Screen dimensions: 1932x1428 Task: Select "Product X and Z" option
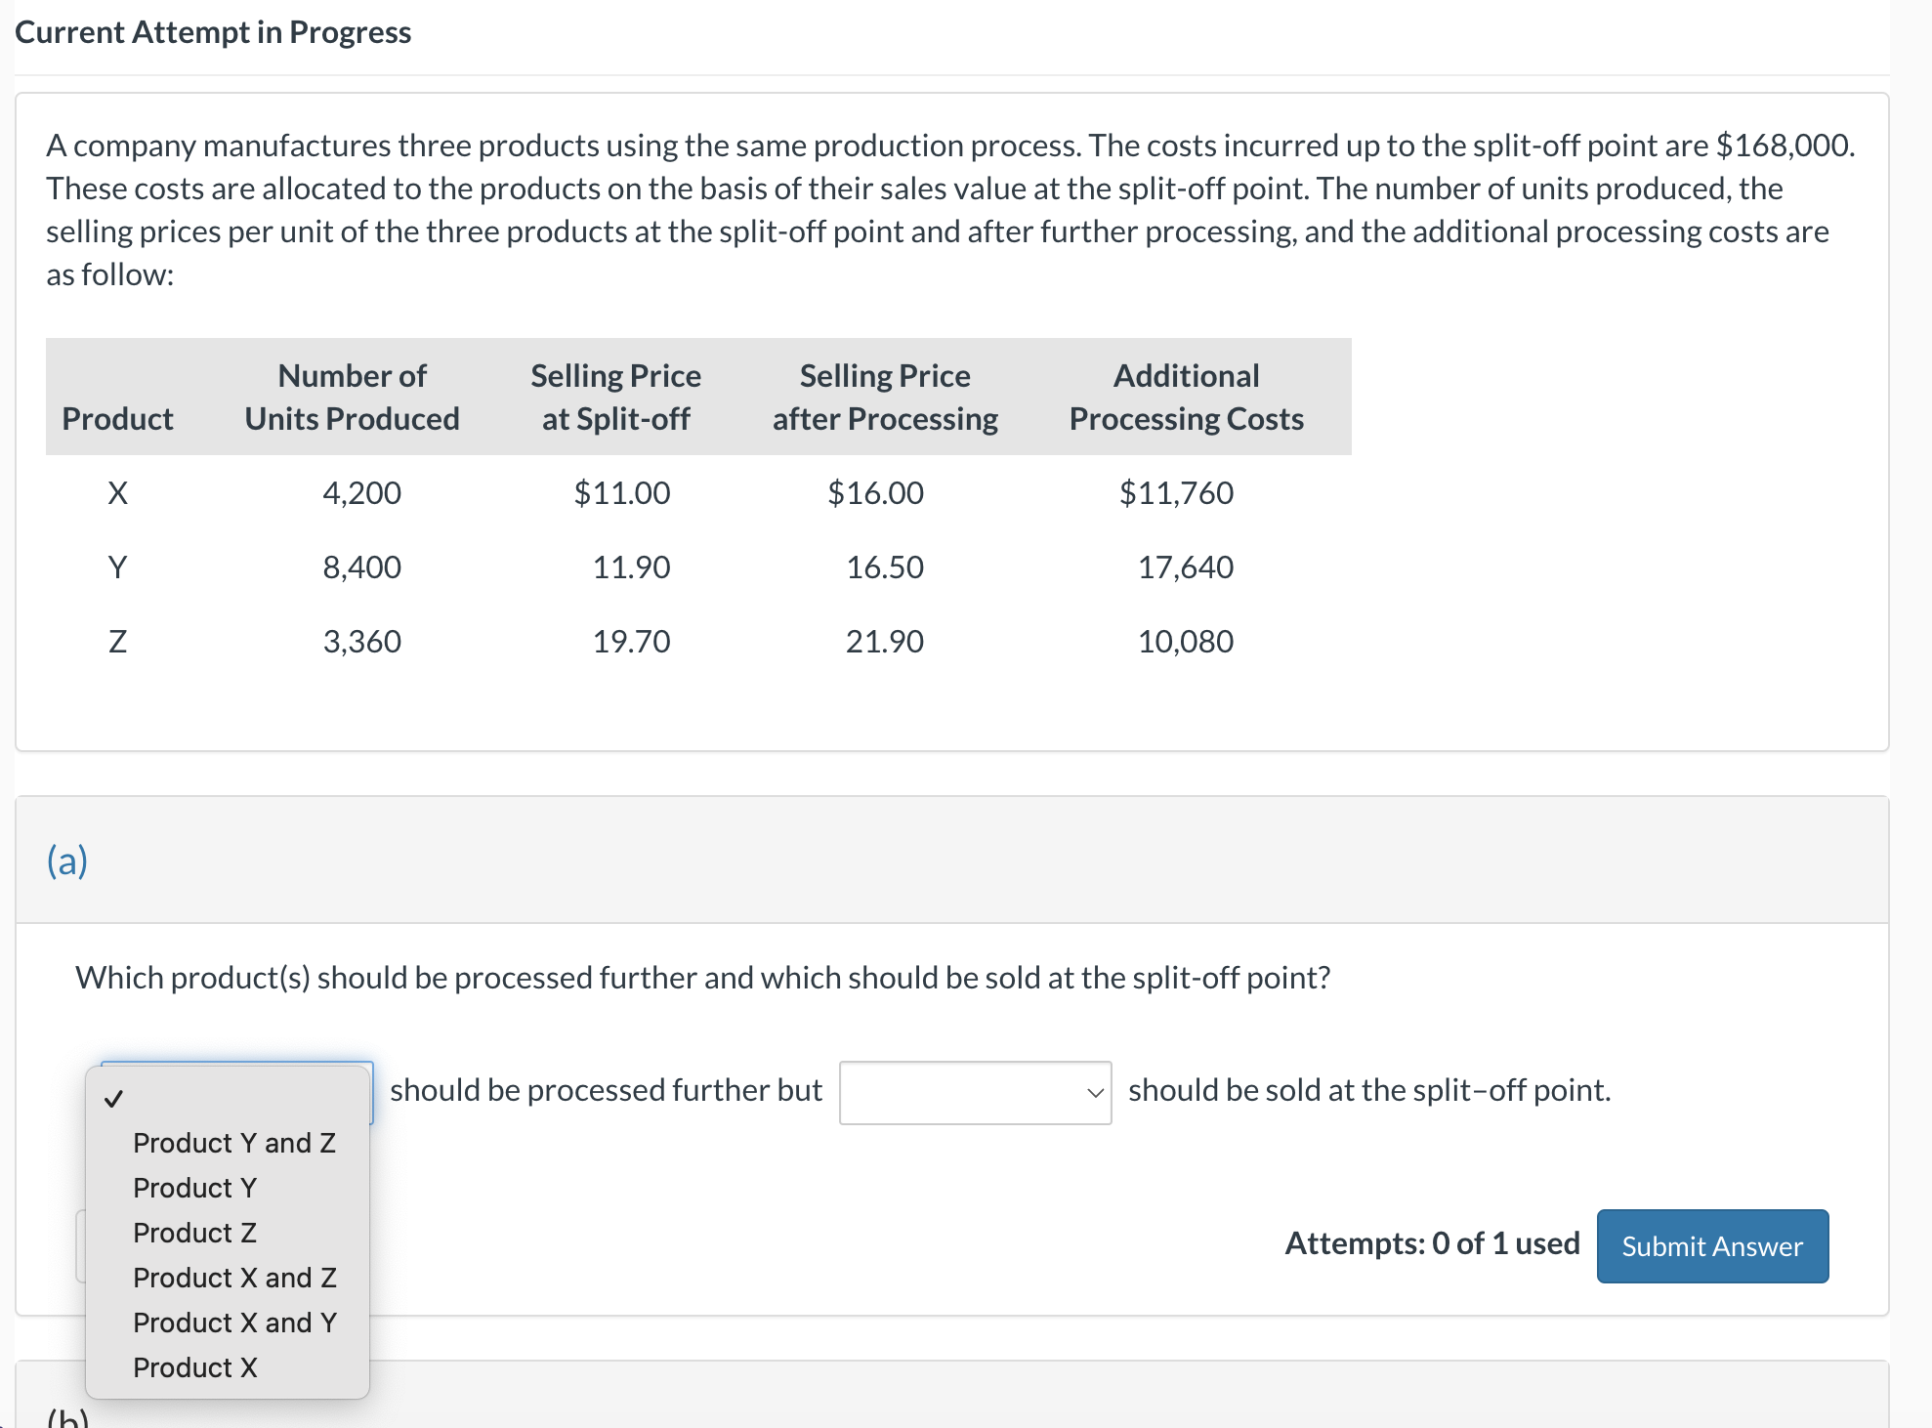234,1277
